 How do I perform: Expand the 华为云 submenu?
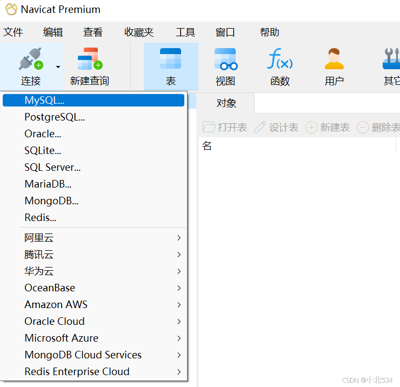pyautogui.click(x=94, y=271)
